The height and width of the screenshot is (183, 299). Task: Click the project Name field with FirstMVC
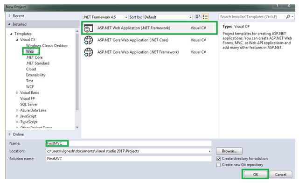coord(129,143)
